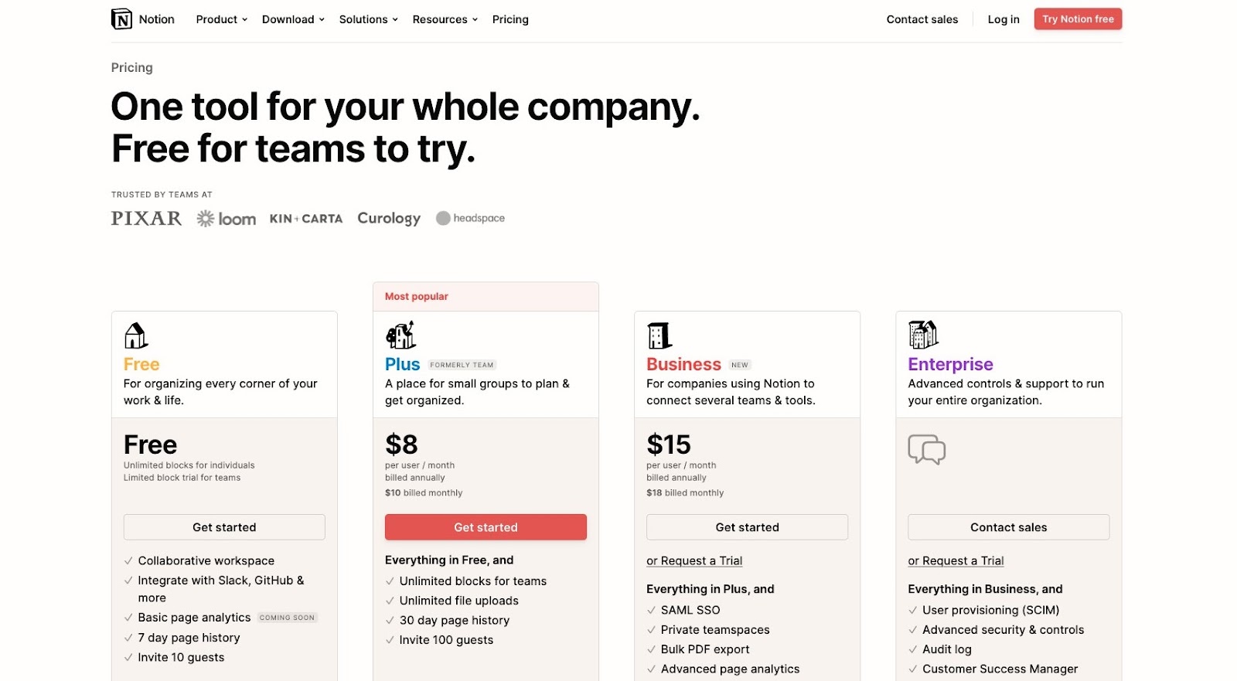Click Contact sales in the top navigation
The image size is (1237, 681).
pos(922,19)
